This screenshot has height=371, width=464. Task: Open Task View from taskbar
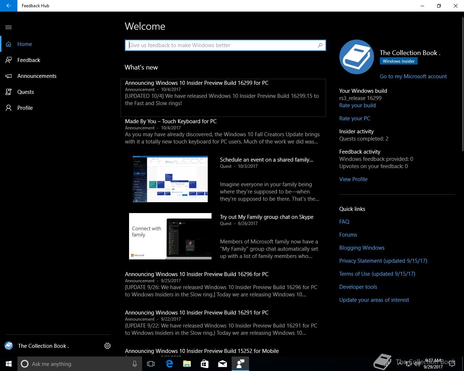(x=151, y=364)
